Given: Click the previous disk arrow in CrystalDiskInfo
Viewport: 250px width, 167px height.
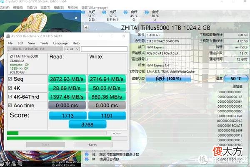Looking at the screenshot, I should tap(86, 27).
